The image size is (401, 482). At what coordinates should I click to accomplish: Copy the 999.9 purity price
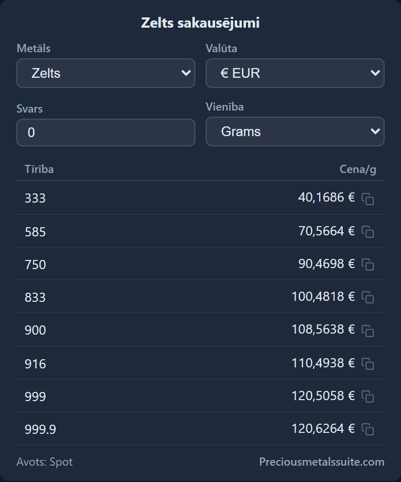click(368, 429)
